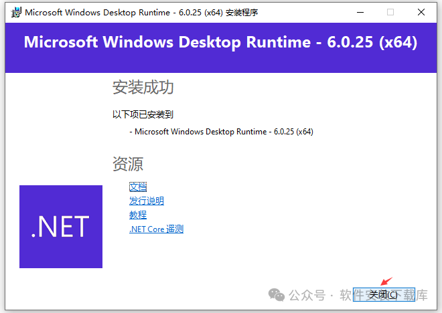The height and width of the screenshot is (313, 442).
Task: Click the window title bar text
Action: 141,13
